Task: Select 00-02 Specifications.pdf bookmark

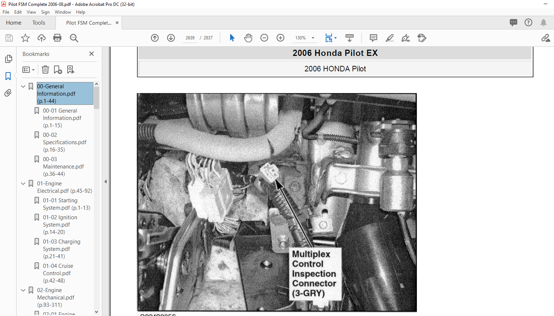Action: (x=65, y=142)
